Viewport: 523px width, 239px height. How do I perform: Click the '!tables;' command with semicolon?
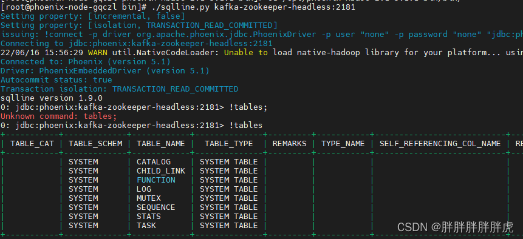[x=248, y=107]
